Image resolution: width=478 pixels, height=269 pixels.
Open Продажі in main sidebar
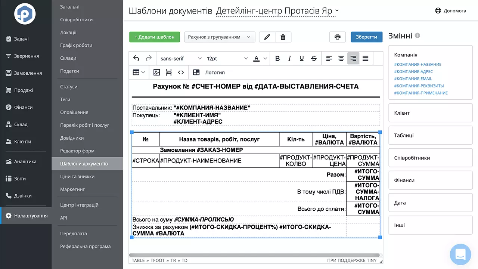(x=26, y=90)
